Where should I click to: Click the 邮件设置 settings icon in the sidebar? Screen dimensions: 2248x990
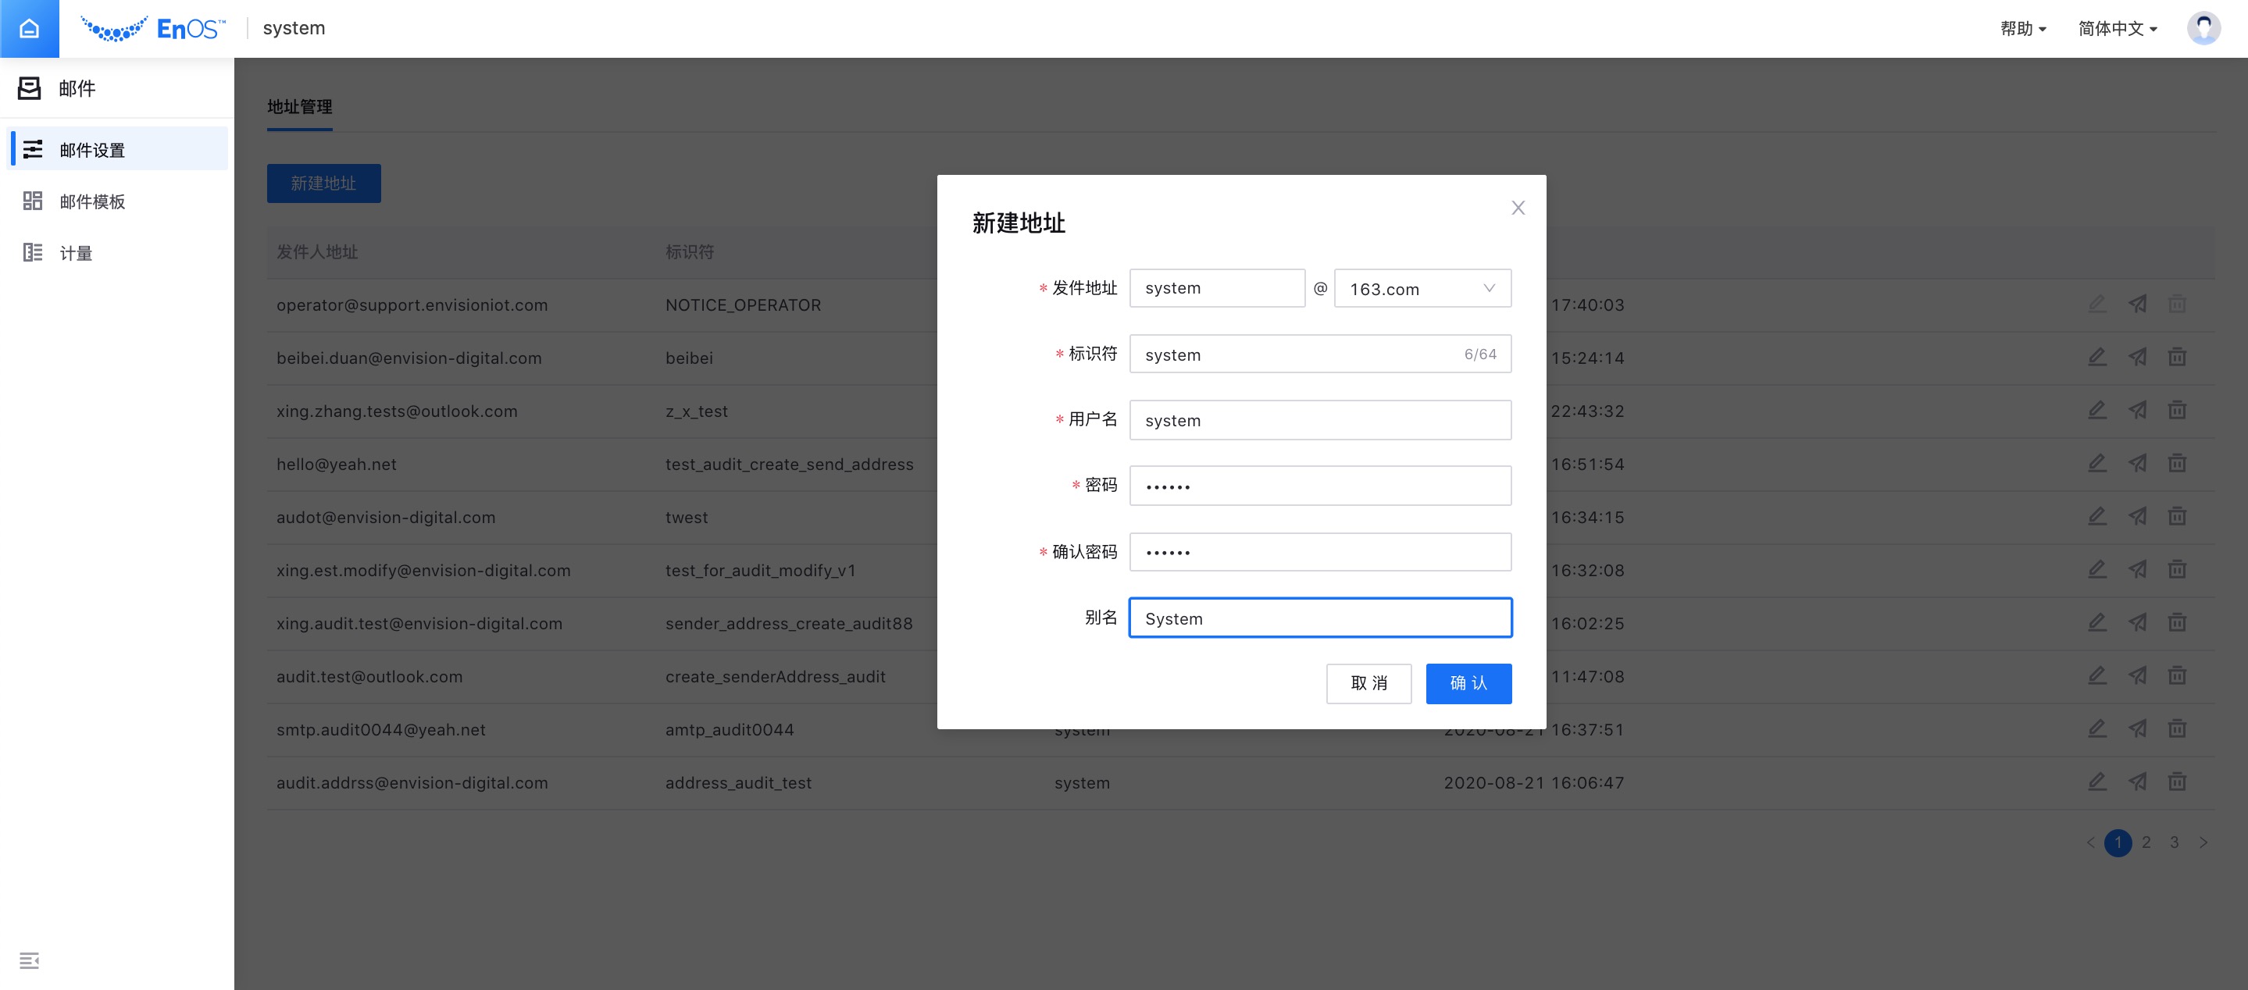tap(32, 149)
